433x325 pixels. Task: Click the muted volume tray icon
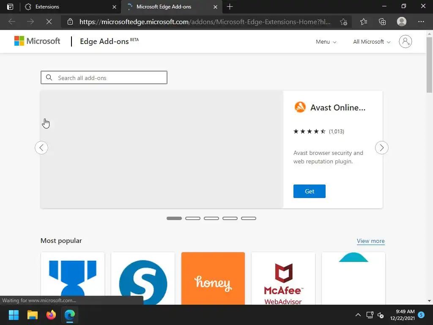(x=381, y=315)
